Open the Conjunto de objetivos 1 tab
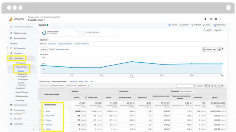The width and height of the screenshot is (236, 132). 66,44
